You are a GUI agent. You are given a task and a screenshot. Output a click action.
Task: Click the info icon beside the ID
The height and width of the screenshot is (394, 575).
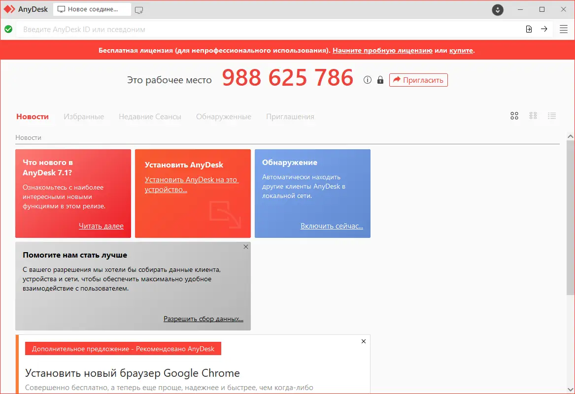pos(368,80)
